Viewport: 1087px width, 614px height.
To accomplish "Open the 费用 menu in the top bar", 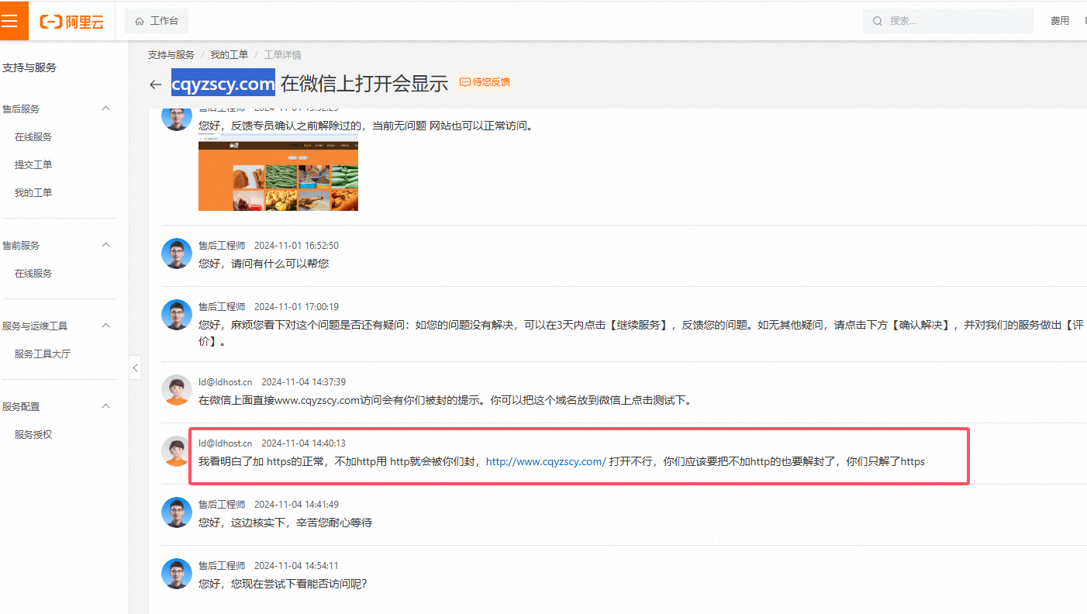I will click(1060, 21).
